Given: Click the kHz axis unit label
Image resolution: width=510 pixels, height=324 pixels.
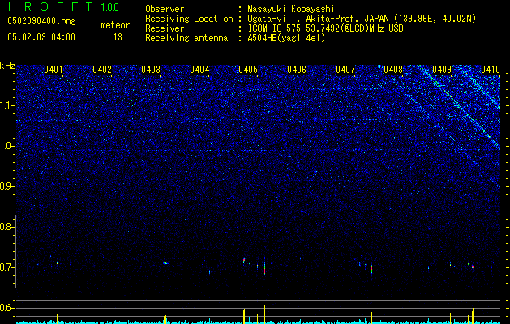Looking at the screenshot, I should tap(7, 66).
